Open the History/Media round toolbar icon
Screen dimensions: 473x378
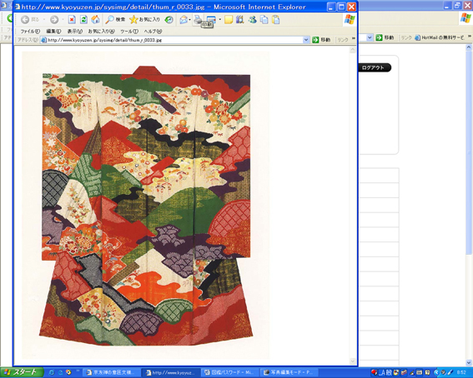[x=169, y=19]
